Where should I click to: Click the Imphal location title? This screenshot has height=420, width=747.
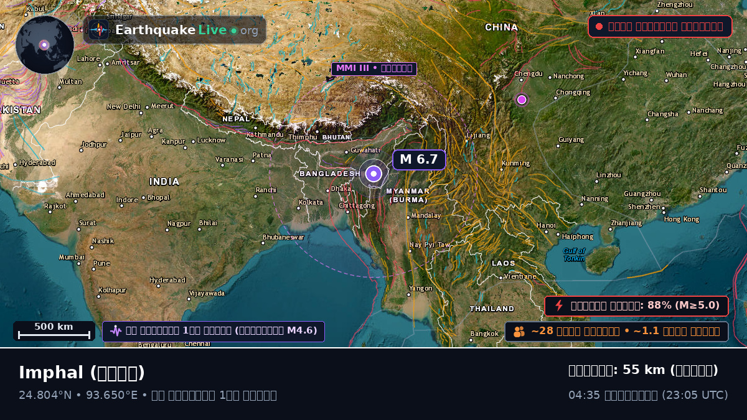pyautogui.click(x=82, y=373)
